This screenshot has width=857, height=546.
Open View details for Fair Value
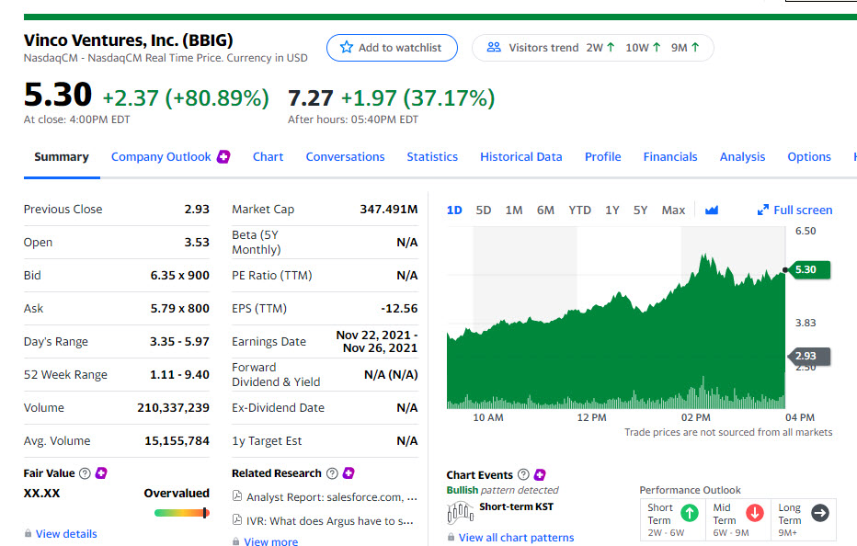(66, 534)
